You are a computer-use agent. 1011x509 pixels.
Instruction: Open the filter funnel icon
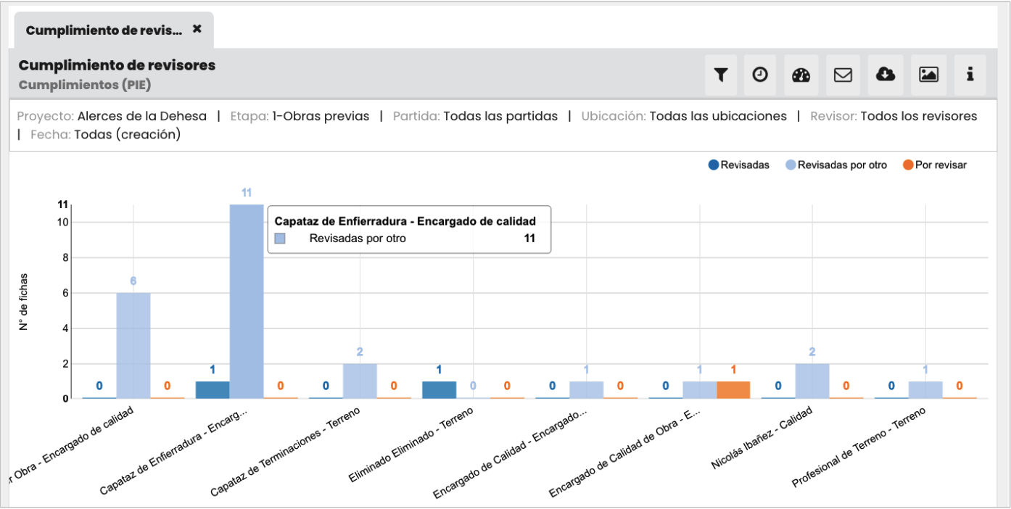[720, 75]
